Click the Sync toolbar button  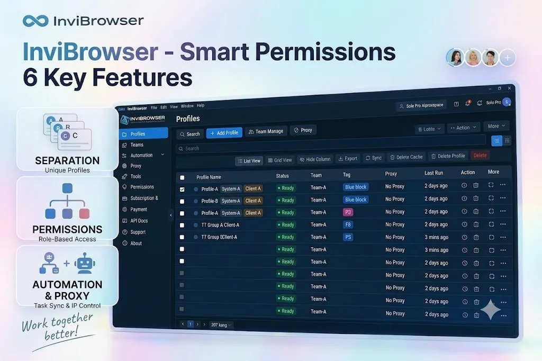[x=374, y=158]
